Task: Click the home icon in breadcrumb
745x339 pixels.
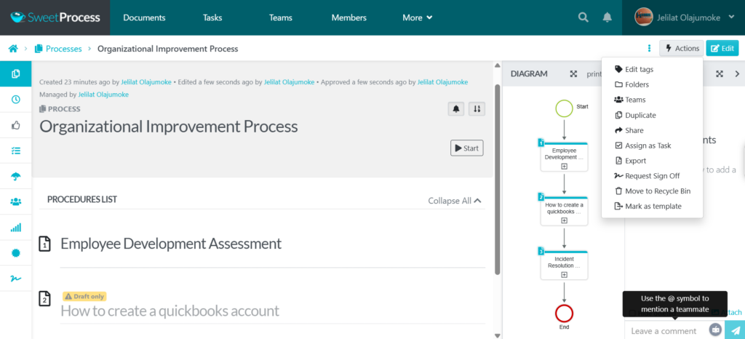Action: [13, 49]
